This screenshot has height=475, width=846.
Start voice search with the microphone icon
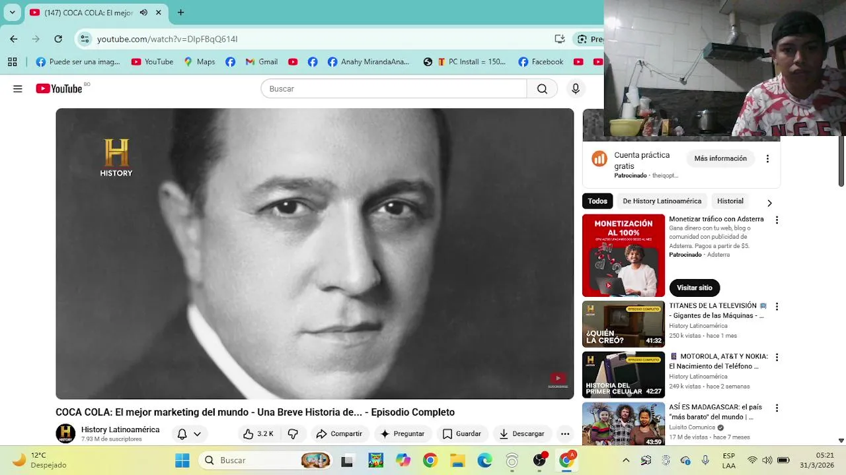point(576,88)
